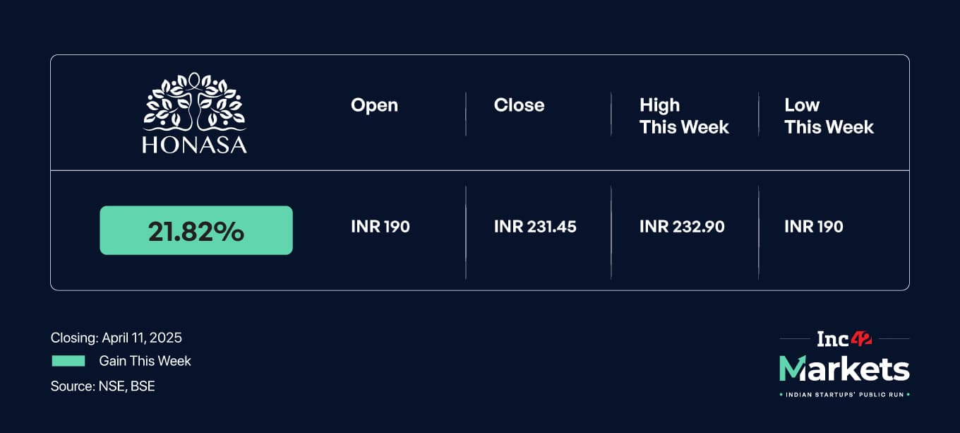Image resolution: width=960 pixels, height=433 pixels.
Task: Click the Closing: April 11, 2025 text
Action: tap(116, 338)
